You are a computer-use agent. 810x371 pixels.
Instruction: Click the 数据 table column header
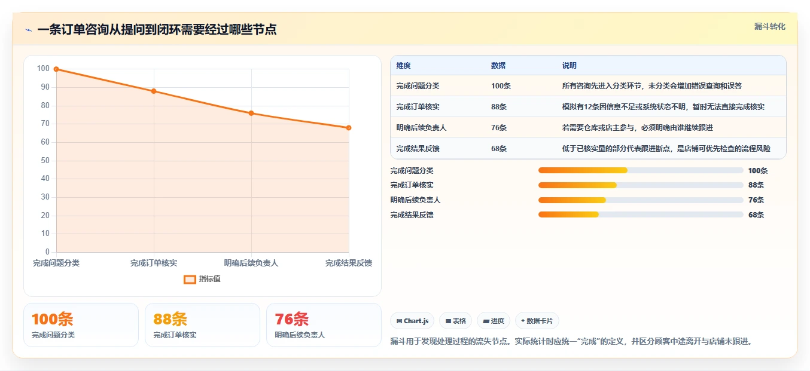tap(498, 66)
